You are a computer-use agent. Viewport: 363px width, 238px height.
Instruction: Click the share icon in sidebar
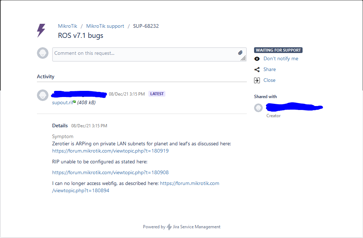257,70
